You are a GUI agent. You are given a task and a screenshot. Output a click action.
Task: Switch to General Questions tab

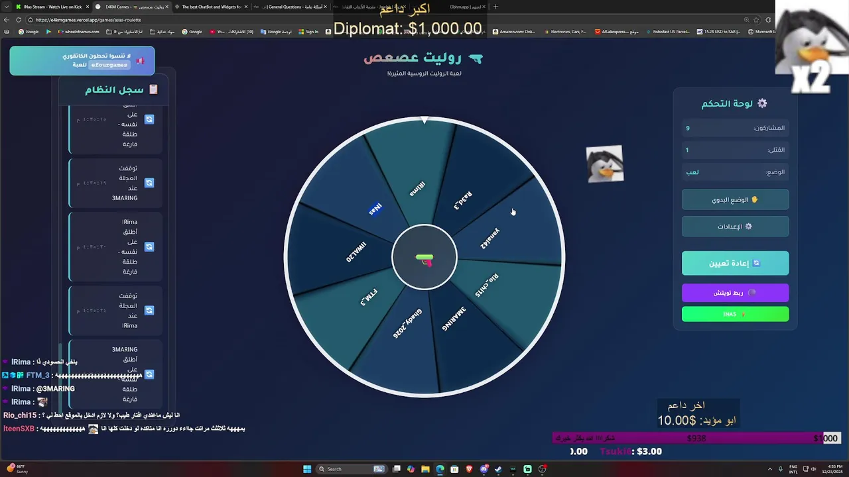(x=291, y=7)
